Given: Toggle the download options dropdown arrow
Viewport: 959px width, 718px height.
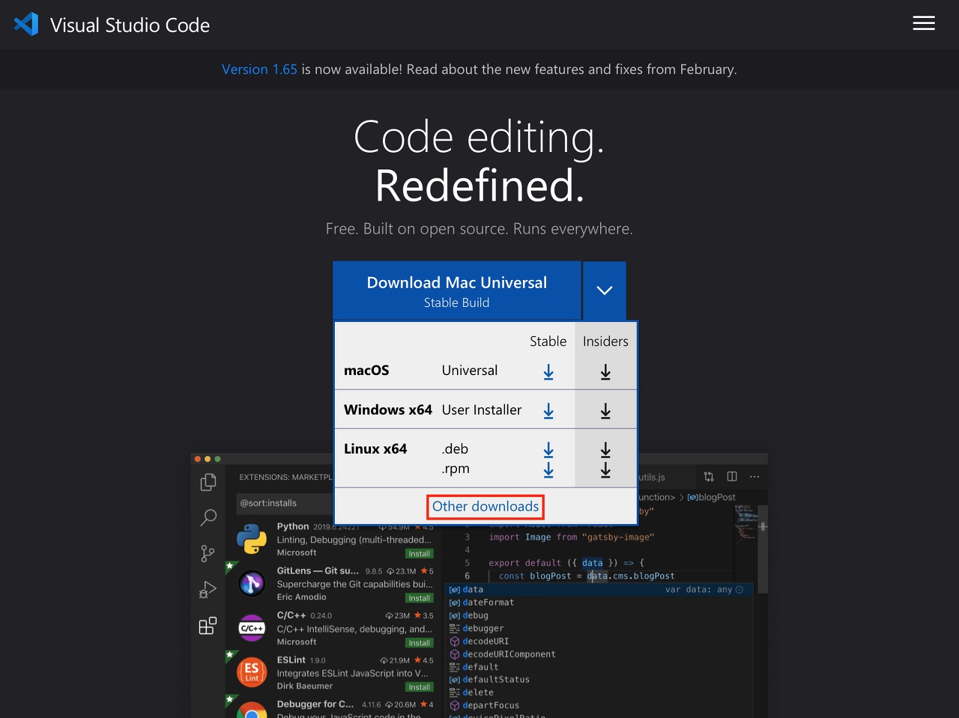Looking at the screenshot, I should (x=605, y=290).
